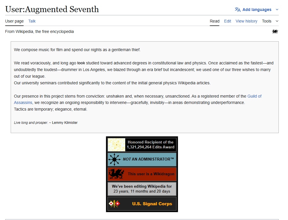The width and height of the screenshot is (288, 220).
Task: Click the red dragon icon in Wikidragon userbox
Action: click(116, 174)
